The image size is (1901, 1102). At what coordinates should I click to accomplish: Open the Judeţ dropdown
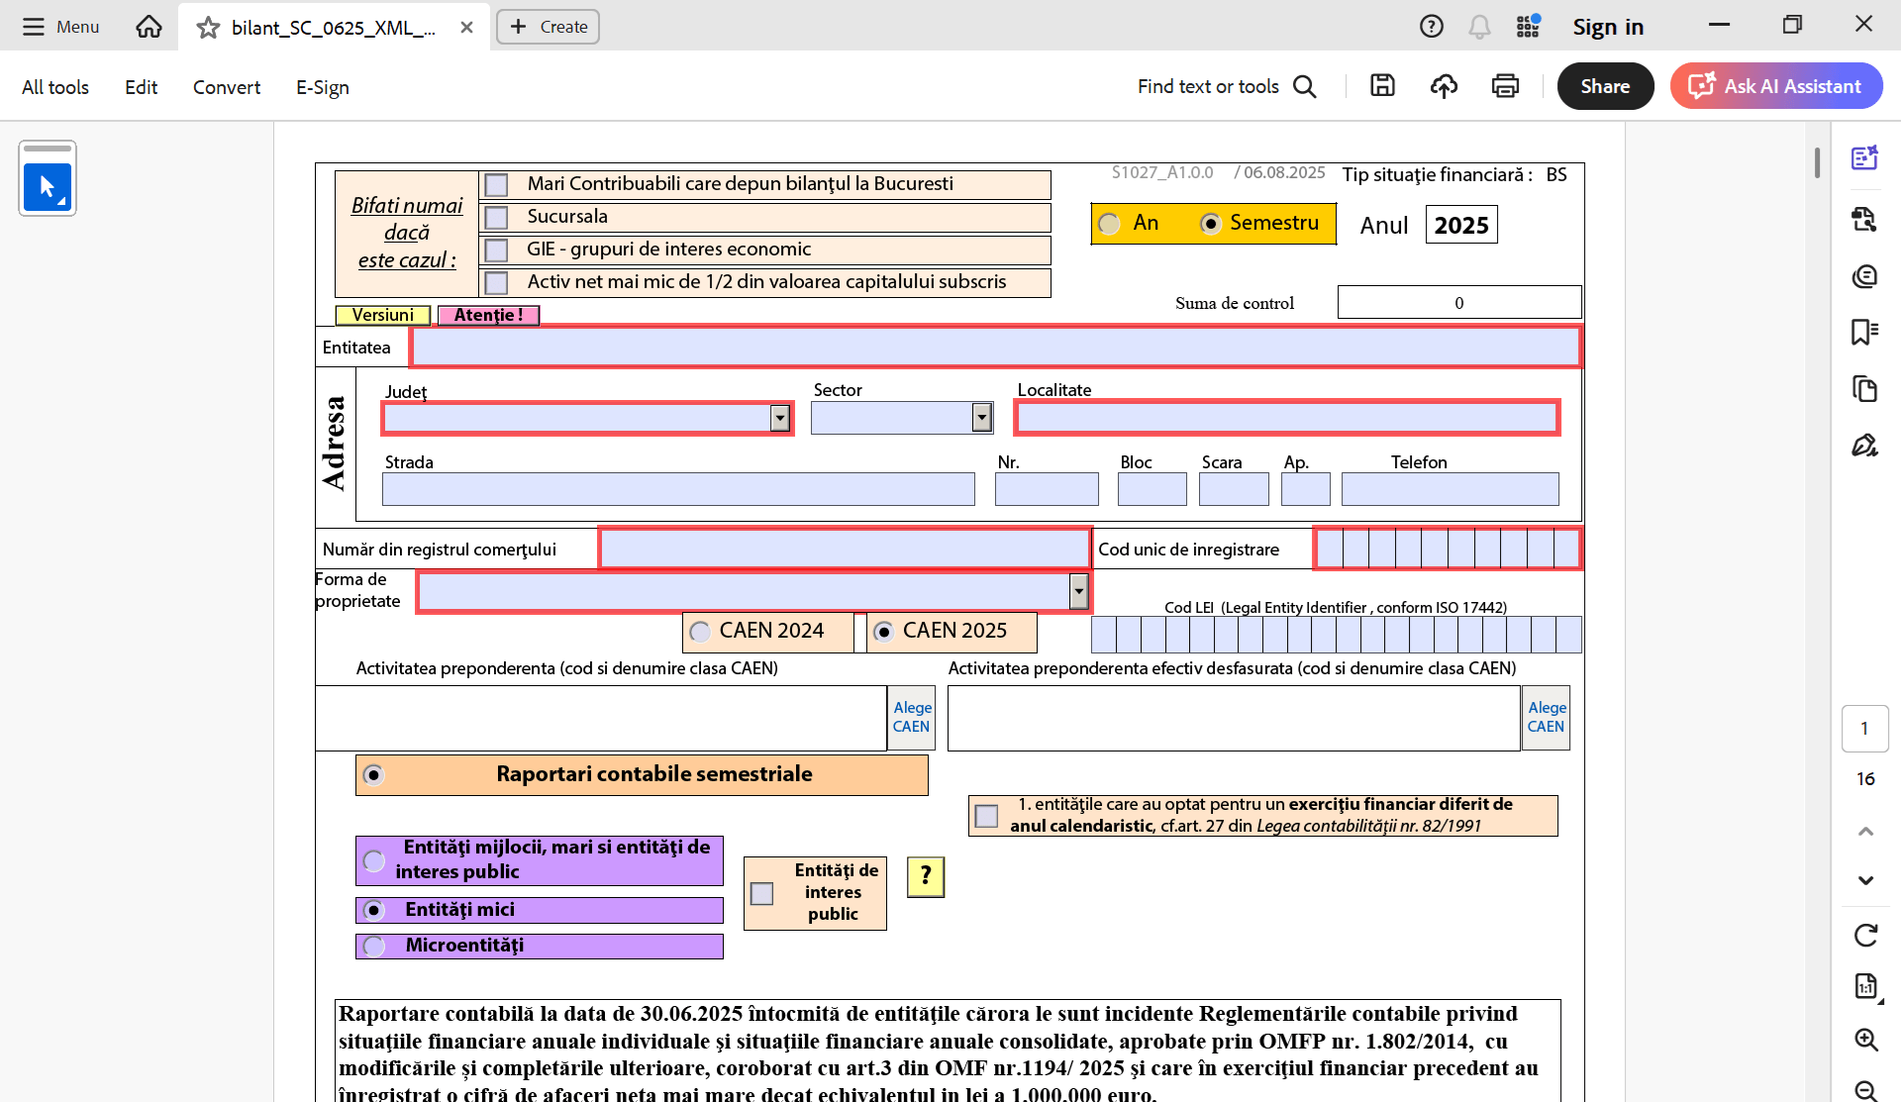779,417
